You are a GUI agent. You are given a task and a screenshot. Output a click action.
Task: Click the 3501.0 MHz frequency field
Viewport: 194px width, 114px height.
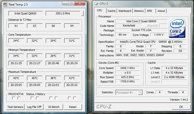[63, 13]
